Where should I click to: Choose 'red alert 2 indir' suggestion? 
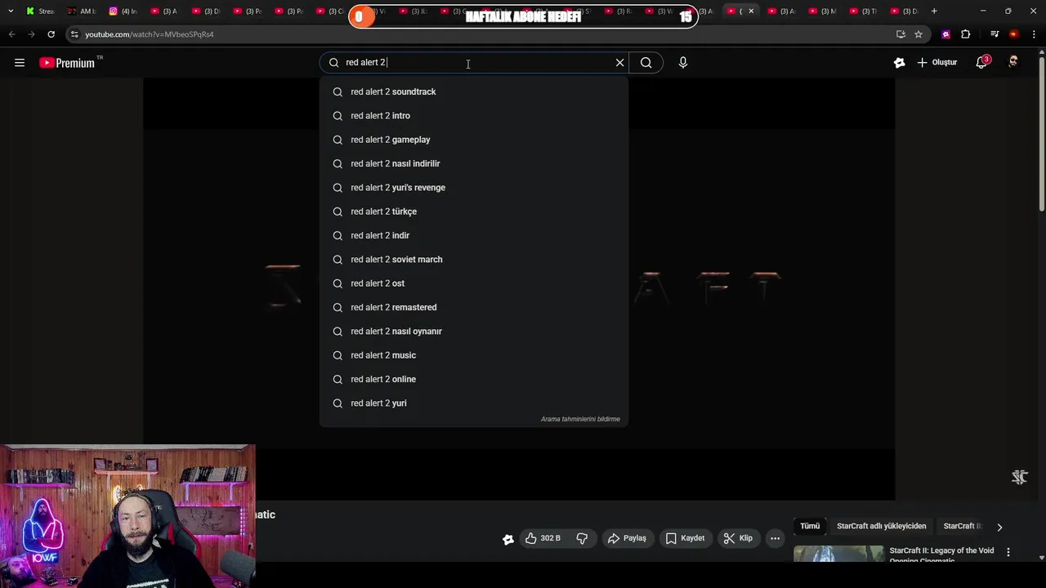[x=474, y=235]
